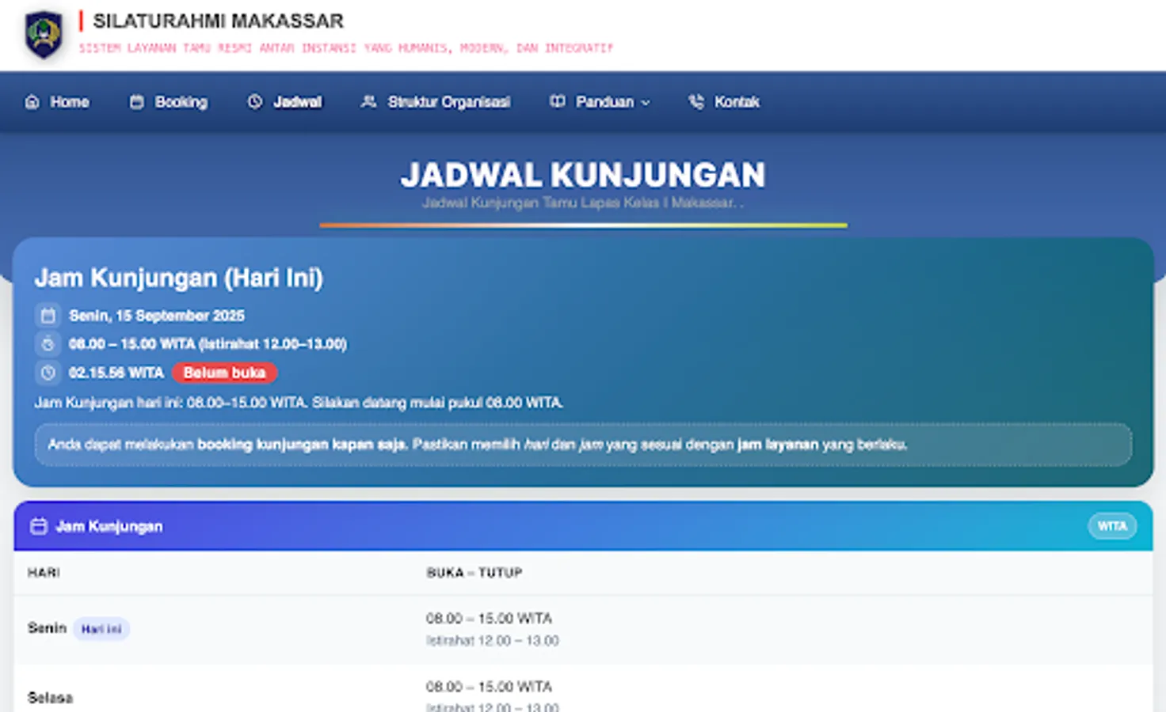Click the stopwatch icon beside 08.00 – 15.00 WITA
Image resolution: width=1166 pixels, height=712 pixels.
(x=48, y=344)
